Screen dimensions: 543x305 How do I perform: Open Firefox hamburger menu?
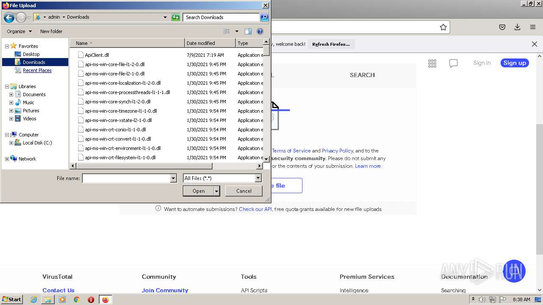click(533, 27)
